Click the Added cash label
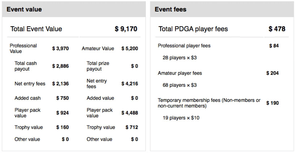 point(27,98)
